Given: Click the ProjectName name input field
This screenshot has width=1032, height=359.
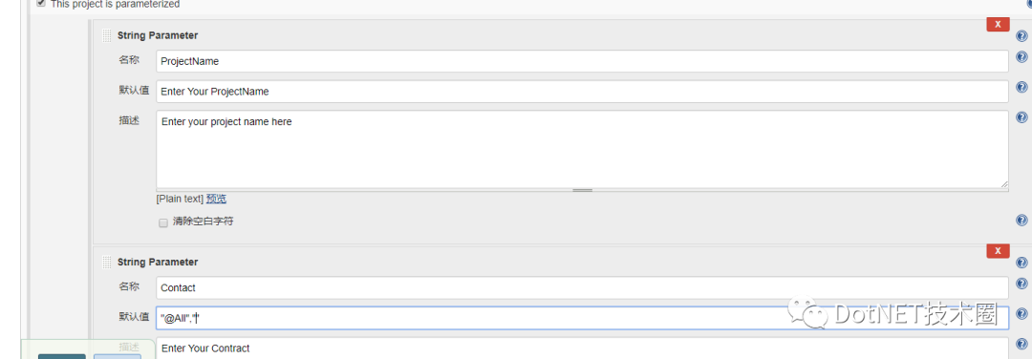Looking at the screenshot, I should click(x=583, y=61).
